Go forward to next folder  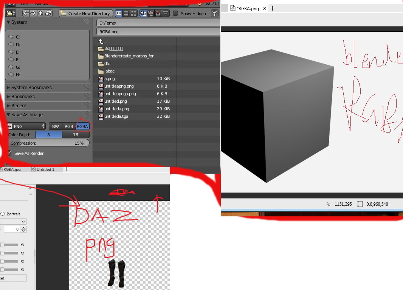coord(33,13)
